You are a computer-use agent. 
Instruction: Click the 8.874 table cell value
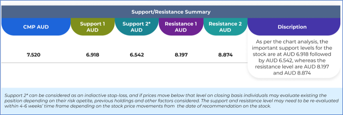tap(225, 55)
